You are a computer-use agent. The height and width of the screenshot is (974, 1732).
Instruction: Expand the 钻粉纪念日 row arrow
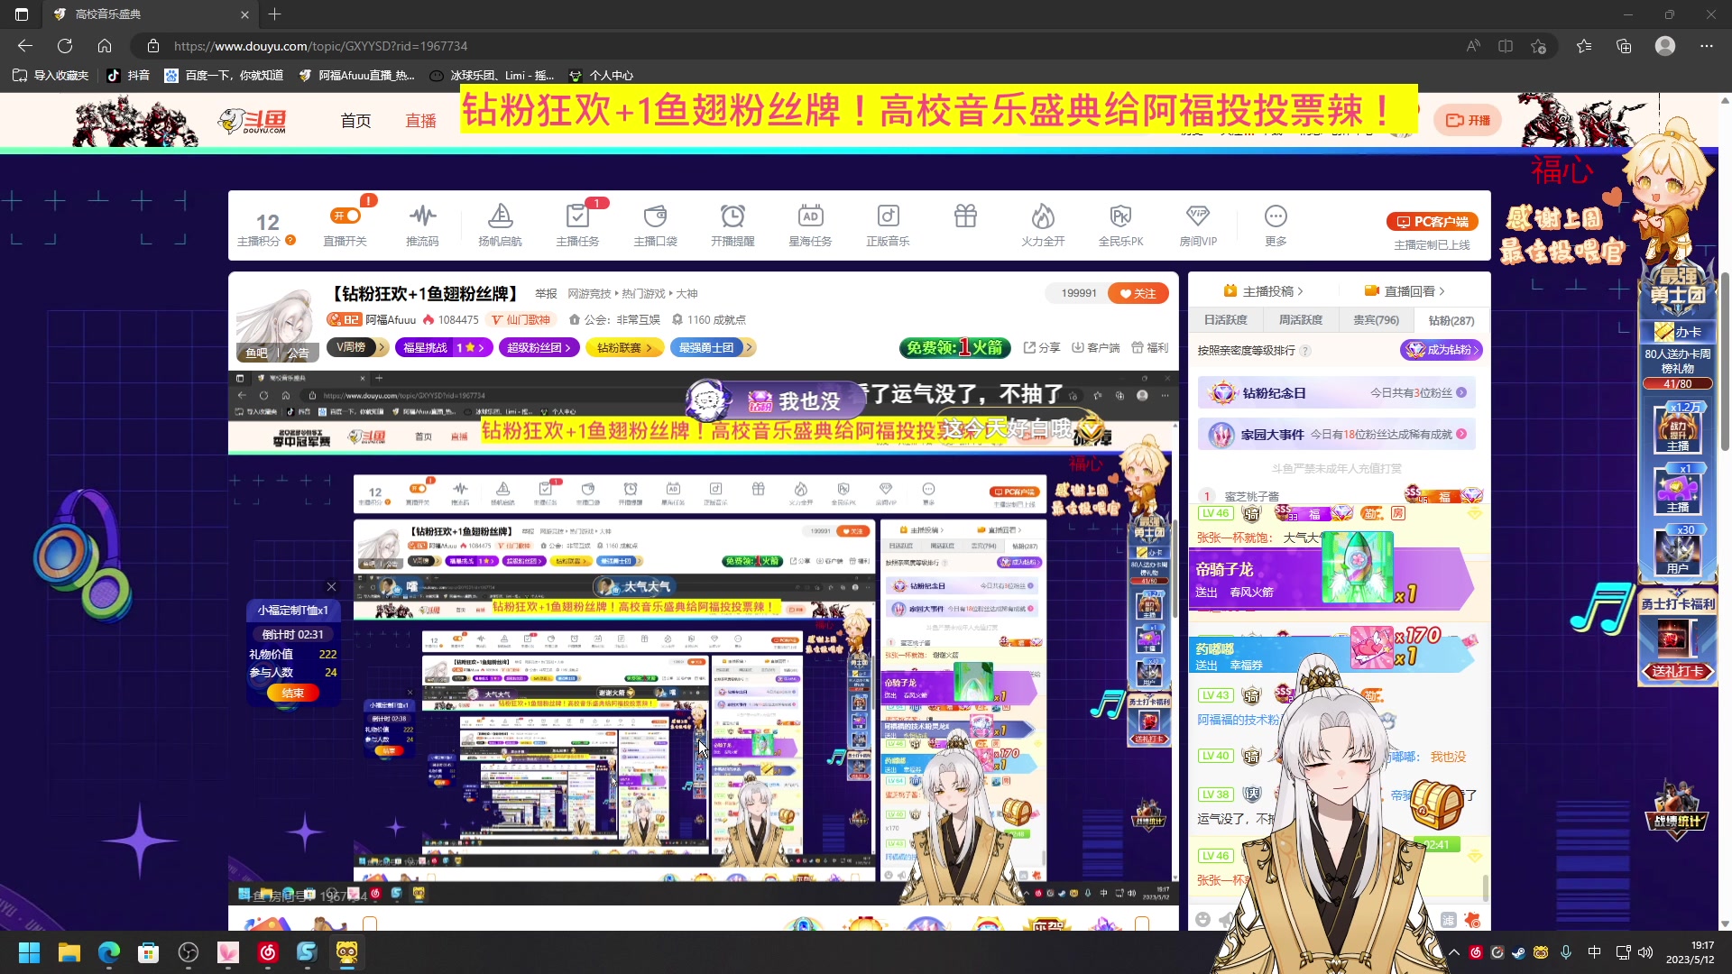(1461, 392)
